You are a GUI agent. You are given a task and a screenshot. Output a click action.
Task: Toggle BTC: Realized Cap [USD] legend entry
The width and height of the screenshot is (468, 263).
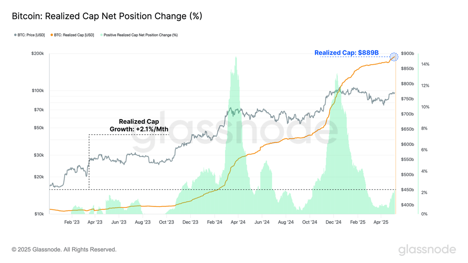pos(72,35)
